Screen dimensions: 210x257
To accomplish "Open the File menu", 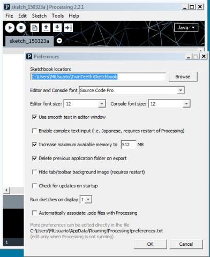I will click(9, 16).
